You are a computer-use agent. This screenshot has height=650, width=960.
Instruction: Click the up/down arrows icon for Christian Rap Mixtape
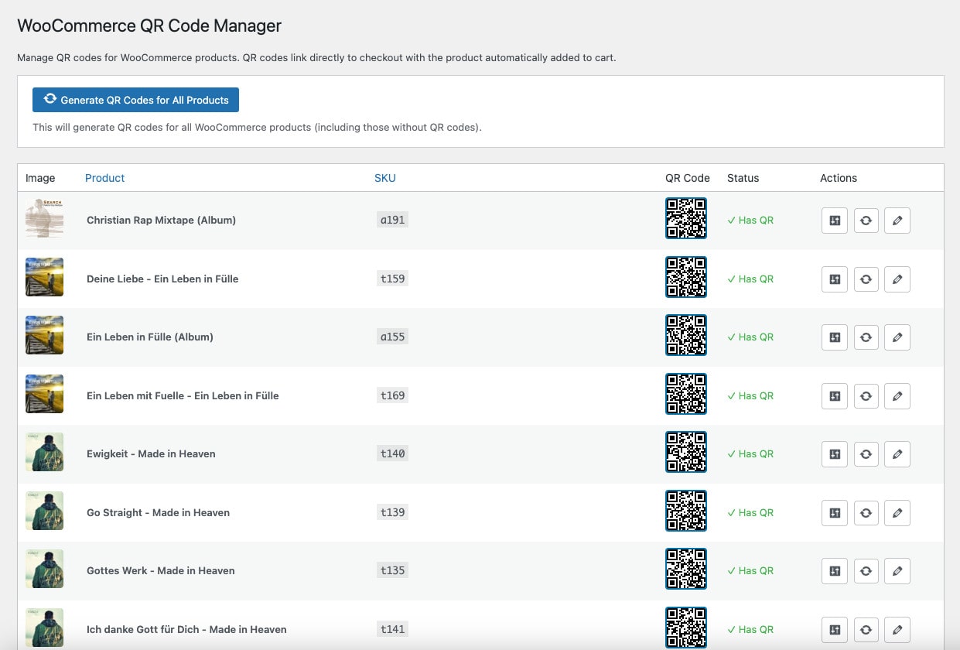coord(834,221)
